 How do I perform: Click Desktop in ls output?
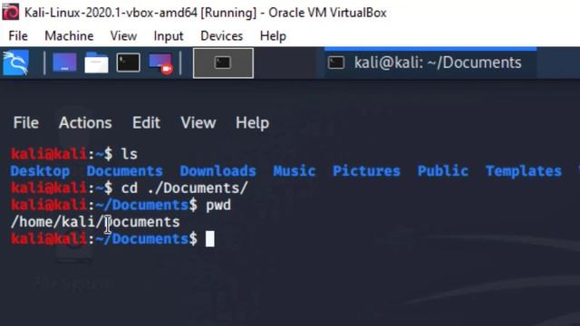coord(40,171)
